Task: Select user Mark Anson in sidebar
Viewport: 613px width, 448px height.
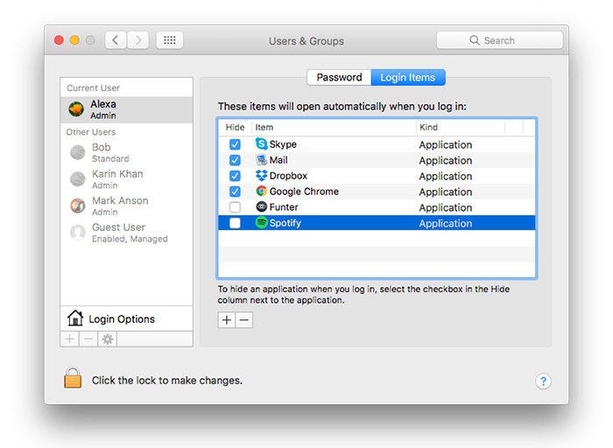Action: pyautogui.click(x=126, y=206)
